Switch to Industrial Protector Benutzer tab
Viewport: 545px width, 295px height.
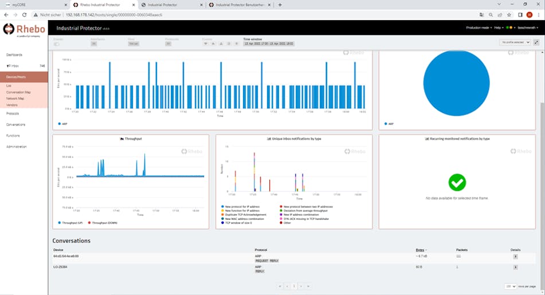(x=240, y=5)
